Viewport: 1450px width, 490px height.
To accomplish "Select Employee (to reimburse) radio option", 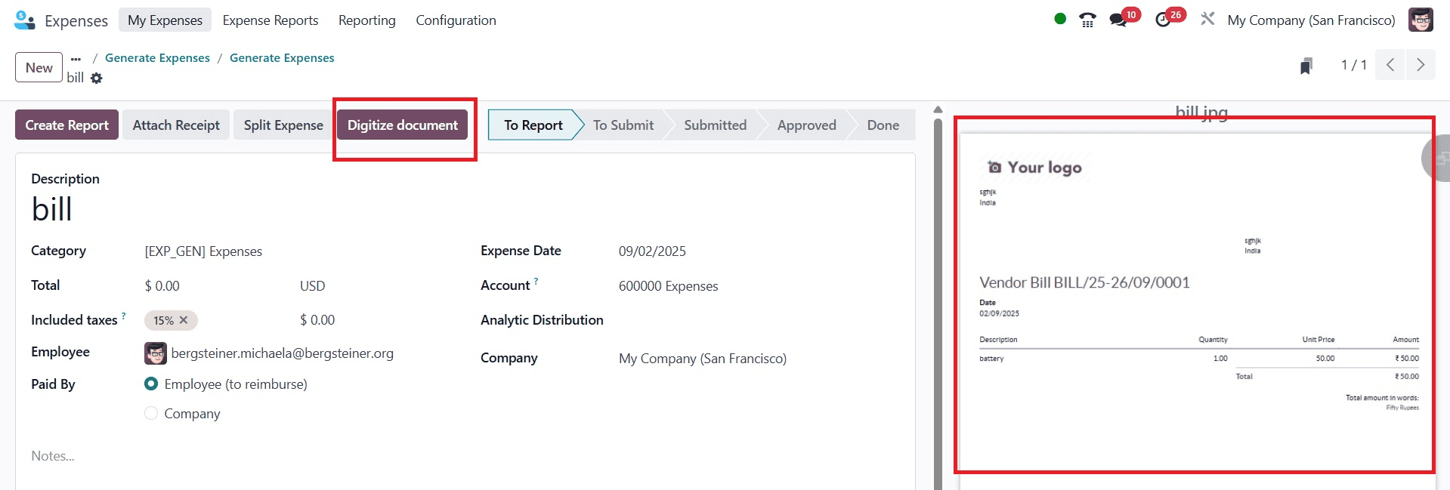I will (x=151, y=384).
